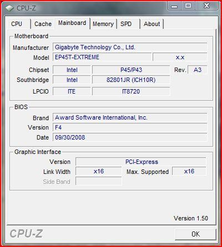Click the LPCIO label

click(41, 91)
